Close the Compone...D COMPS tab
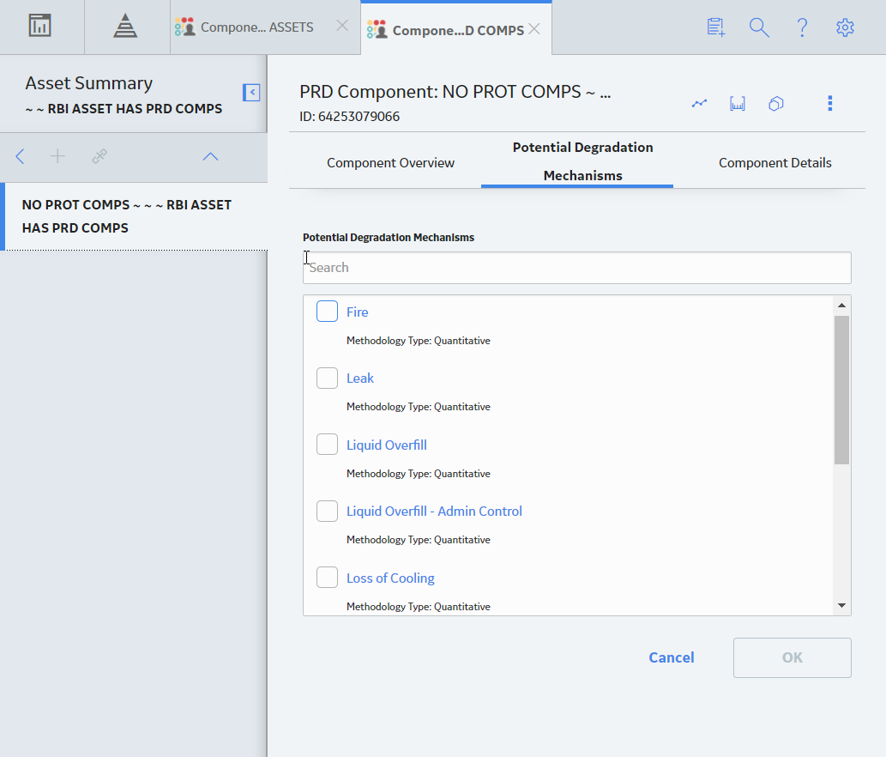This screenshot has height=757, width=886. coord(534,29)
